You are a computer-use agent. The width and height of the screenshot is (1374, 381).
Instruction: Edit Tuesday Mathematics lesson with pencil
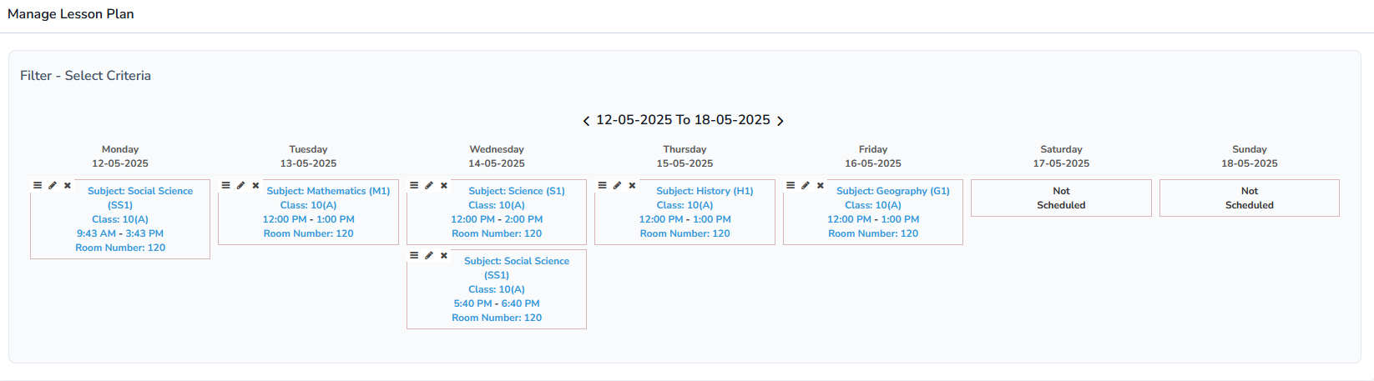(x=240, y=185)
